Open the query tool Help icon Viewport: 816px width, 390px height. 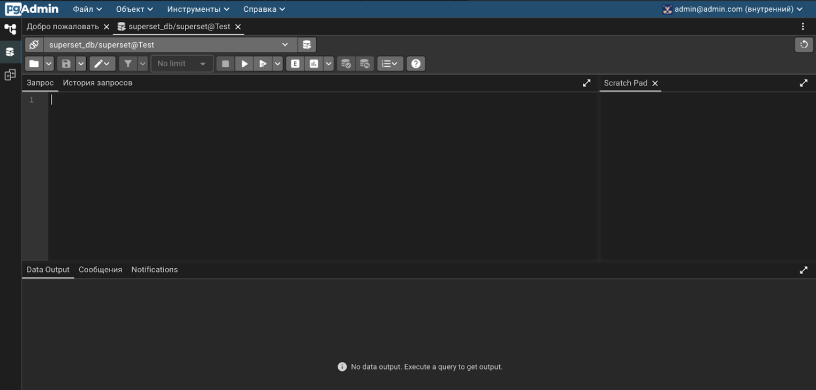[x=416, y=64]
